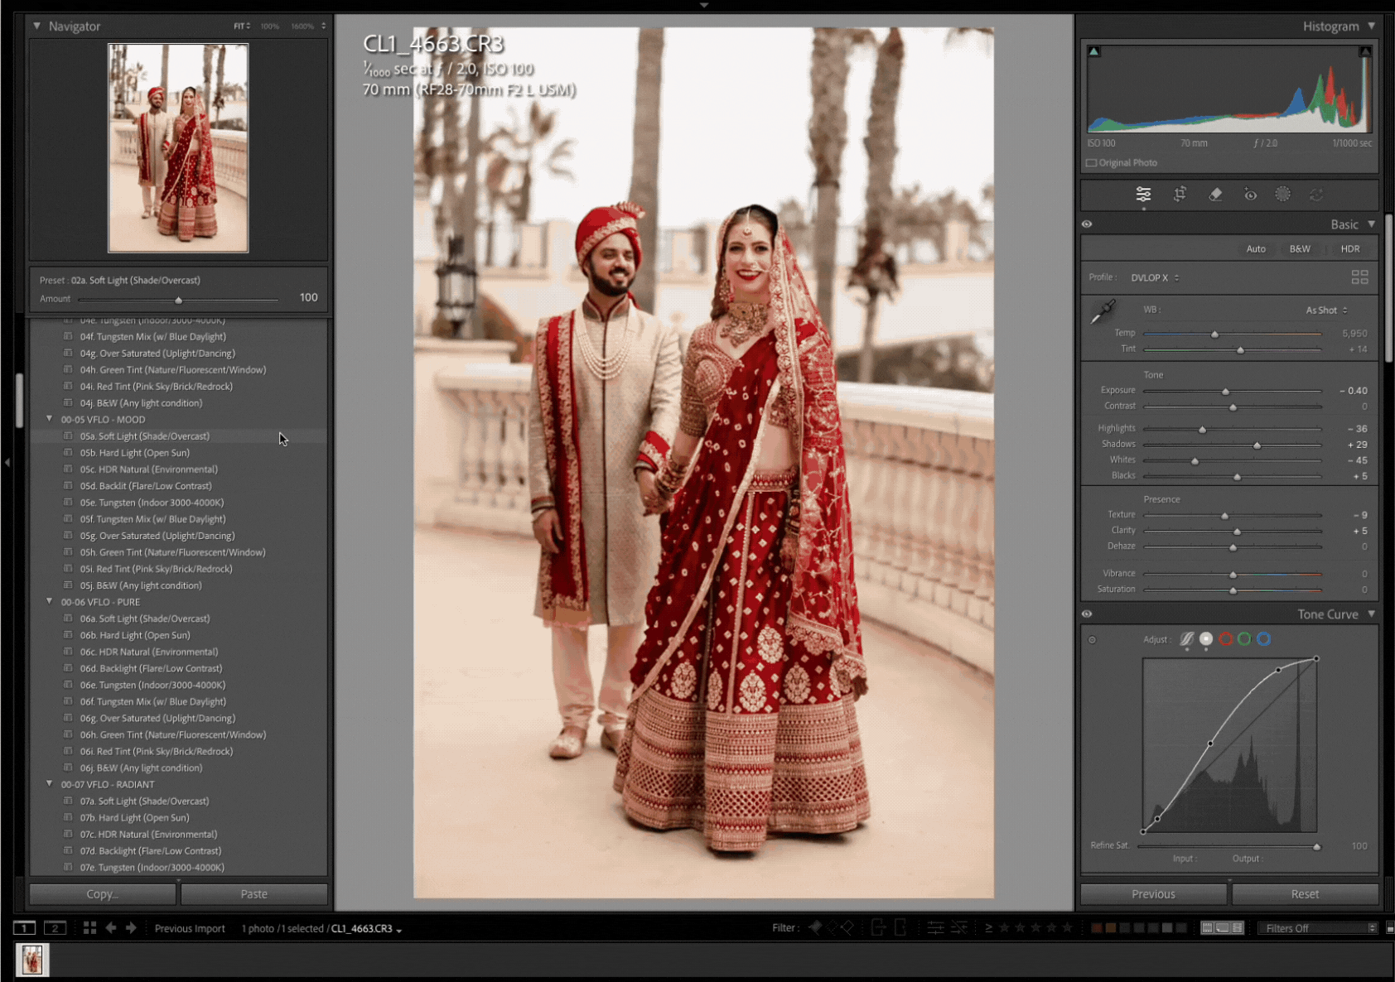
Task: Select the Red Eye correction tool
Action: [x=1250, y=195]
